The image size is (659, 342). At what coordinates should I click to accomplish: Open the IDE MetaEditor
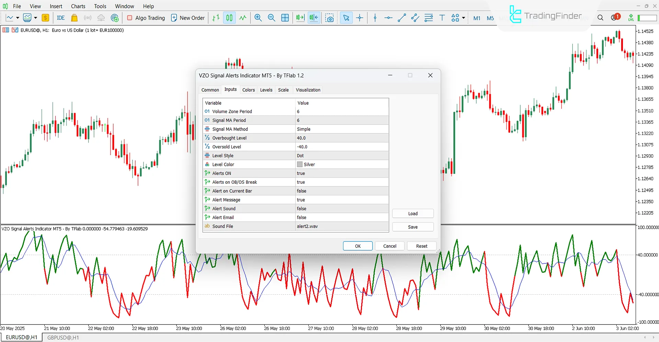pos(60,18)
